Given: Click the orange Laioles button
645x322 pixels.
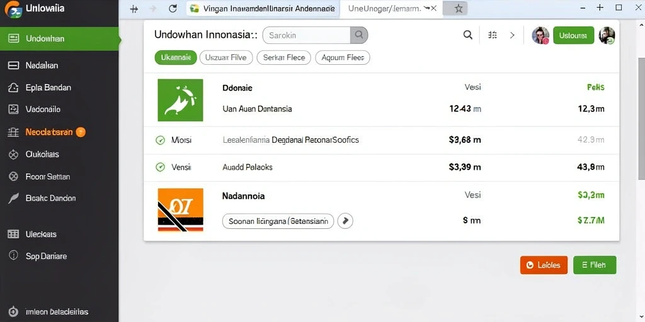Looking at the screenshot, I should point(544,265).
